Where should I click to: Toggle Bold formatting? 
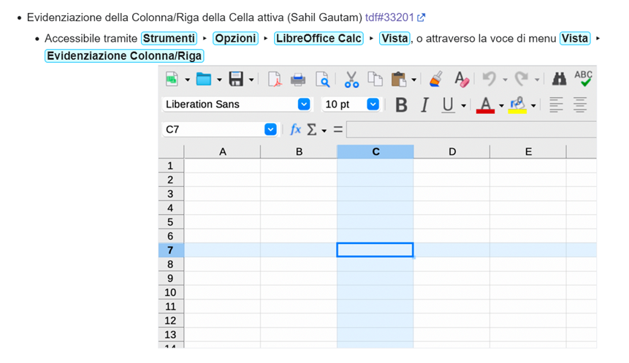pyautogui.click(x=401, y=105)
